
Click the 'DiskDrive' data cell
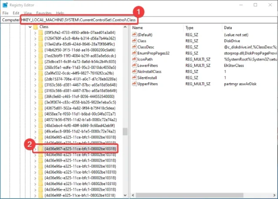(232, 41)
